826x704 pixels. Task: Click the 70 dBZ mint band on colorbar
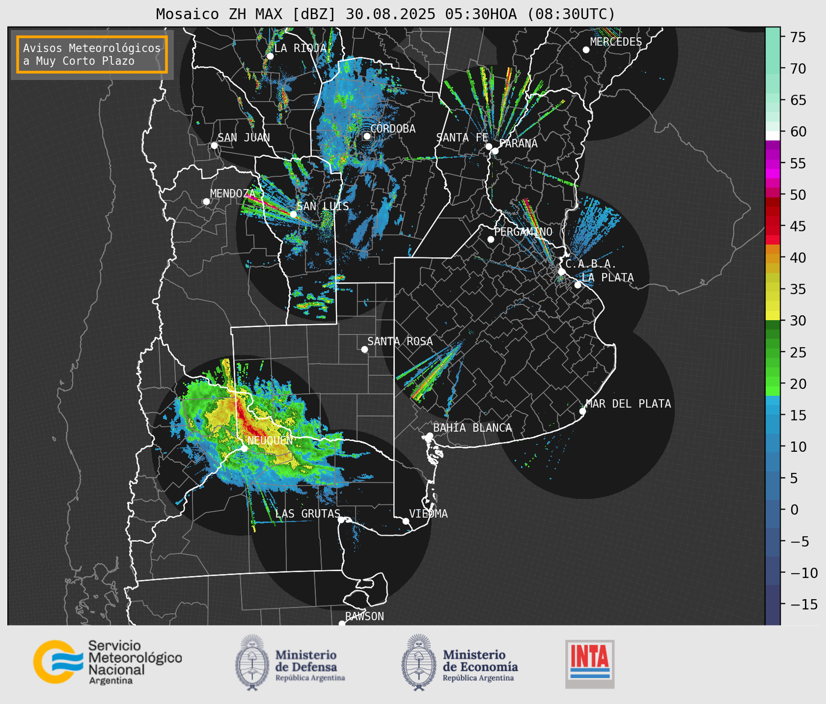click(773, 69)
